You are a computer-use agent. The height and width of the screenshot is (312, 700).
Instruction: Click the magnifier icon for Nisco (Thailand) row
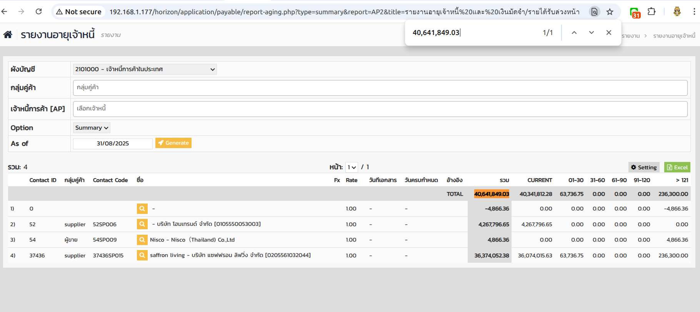pos(142,240)
